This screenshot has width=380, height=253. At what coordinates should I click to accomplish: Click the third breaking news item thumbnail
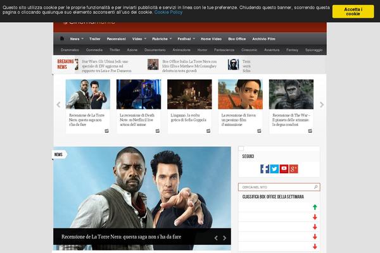(x=233, y=65)
